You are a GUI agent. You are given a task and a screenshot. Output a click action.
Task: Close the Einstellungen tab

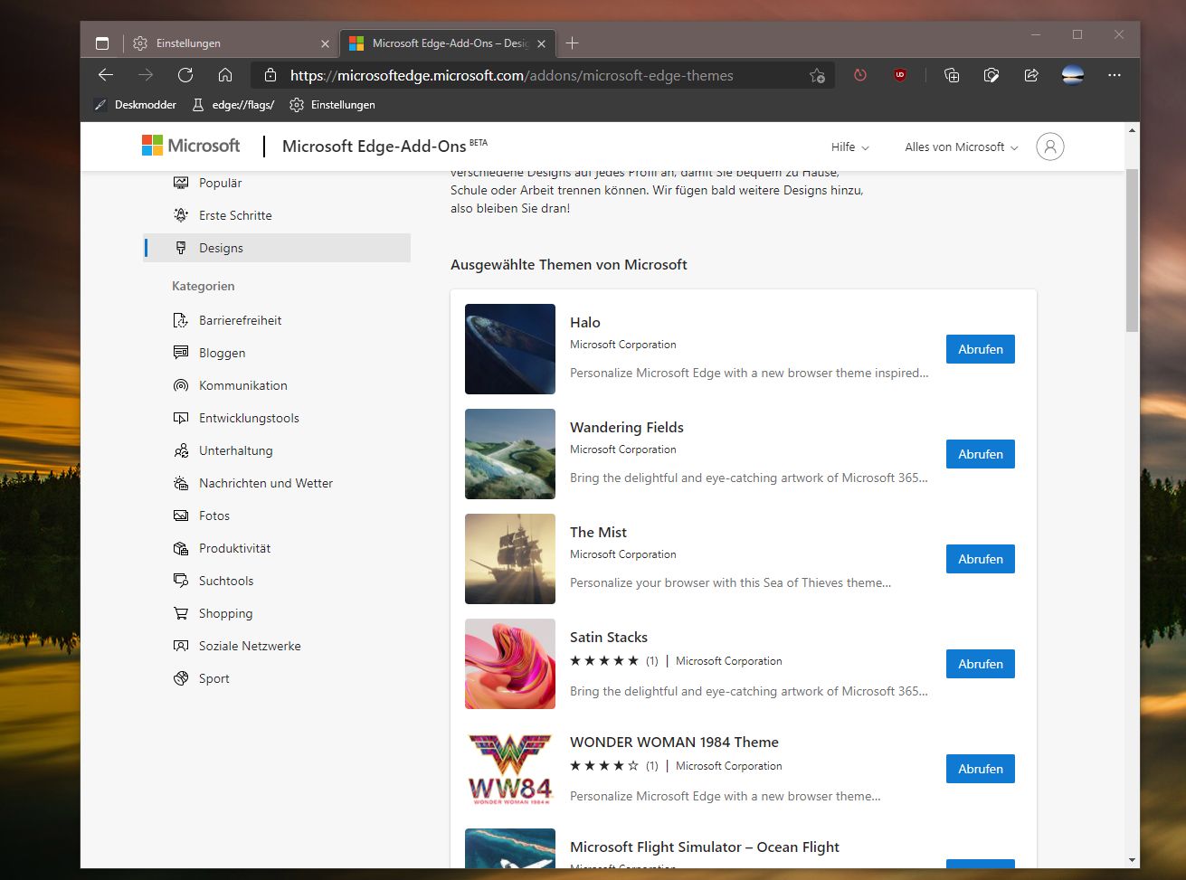326,43
